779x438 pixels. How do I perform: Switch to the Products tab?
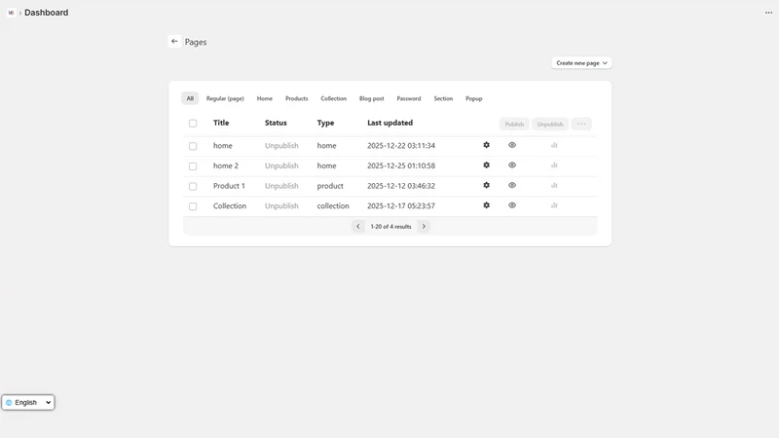(x=297, y=98)
